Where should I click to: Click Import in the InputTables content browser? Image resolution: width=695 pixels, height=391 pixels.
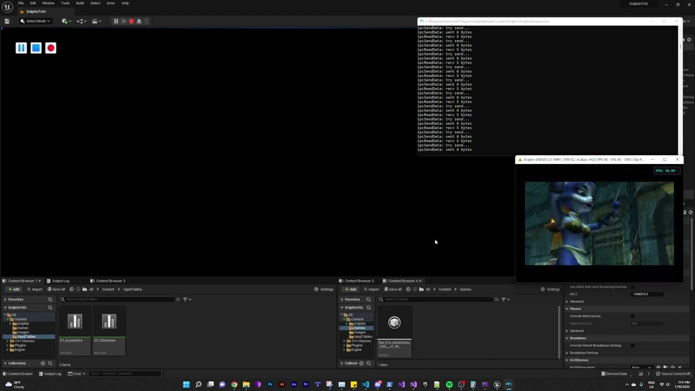(x=34, y=289)
